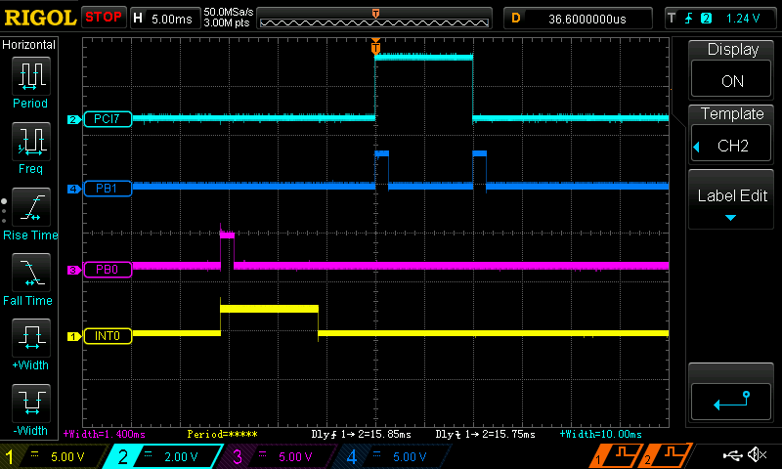This screenshot has width=782, height=469.
Task: Click the magenta +Width=1.400ms measurement
Action: 105,434
